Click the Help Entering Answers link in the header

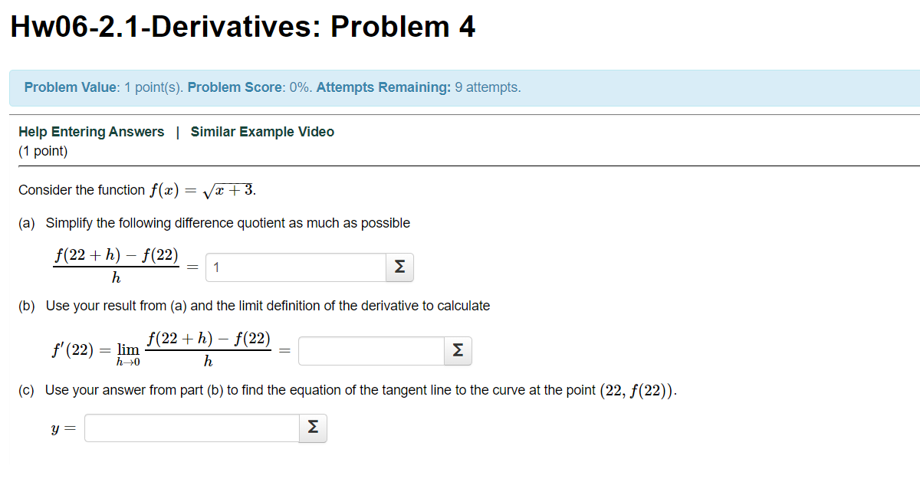tap(91, 132)
